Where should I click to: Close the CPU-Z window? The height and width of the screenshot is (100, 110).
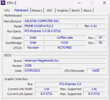point(104,3)
